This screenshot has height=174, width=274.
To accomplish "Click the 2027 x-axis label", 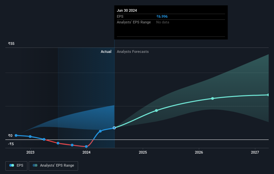I will click(255, 152).
